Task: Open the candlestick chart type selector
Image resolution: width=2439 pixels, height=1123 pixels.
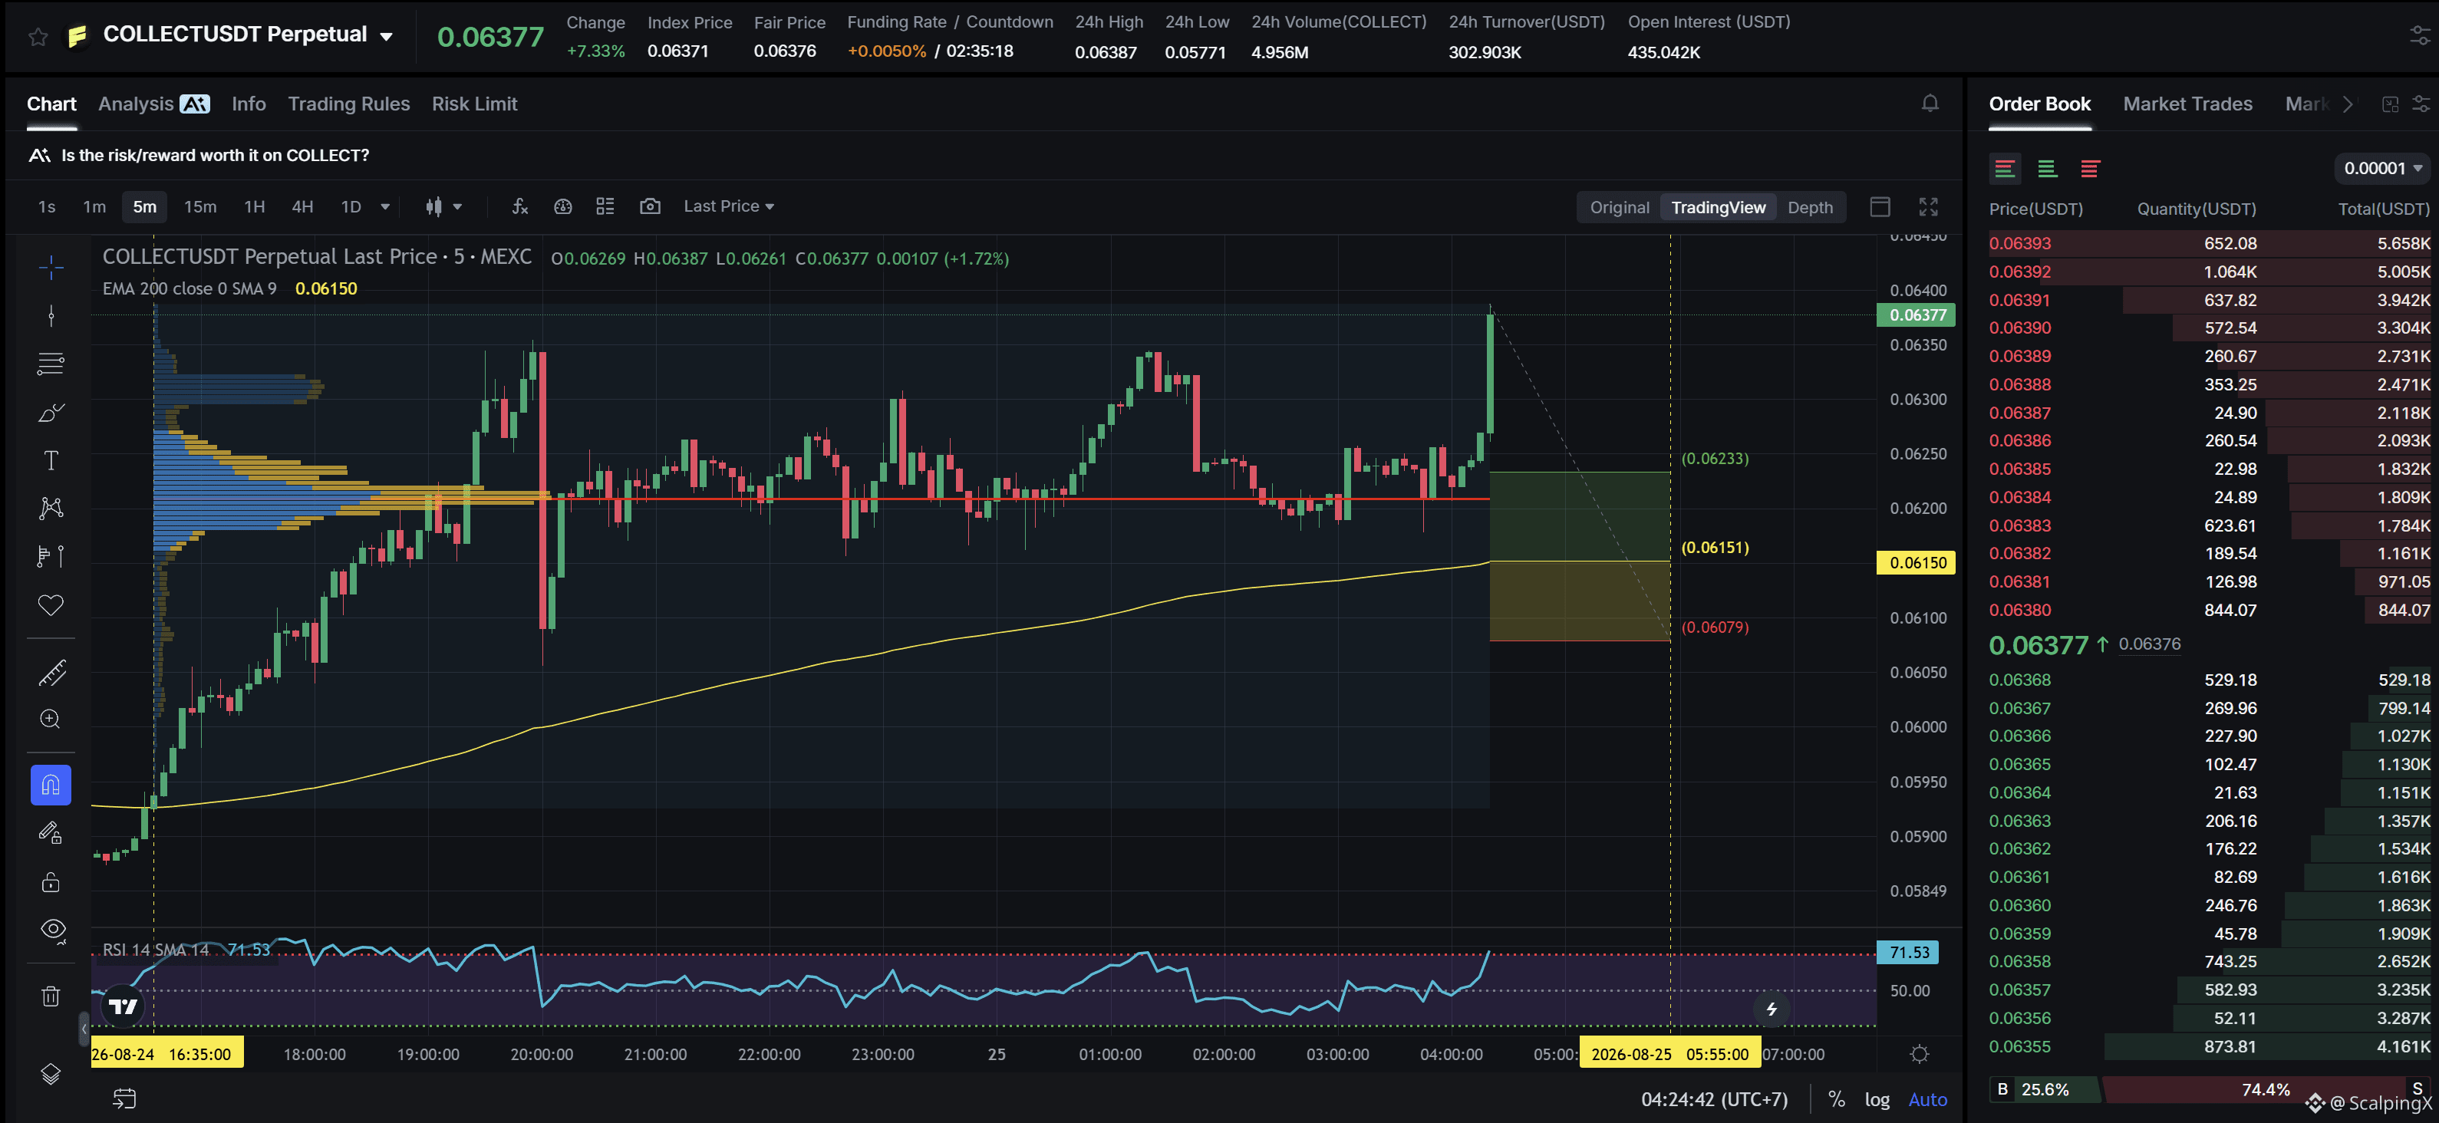Action: pyautogui.click(x=442, y=206)
